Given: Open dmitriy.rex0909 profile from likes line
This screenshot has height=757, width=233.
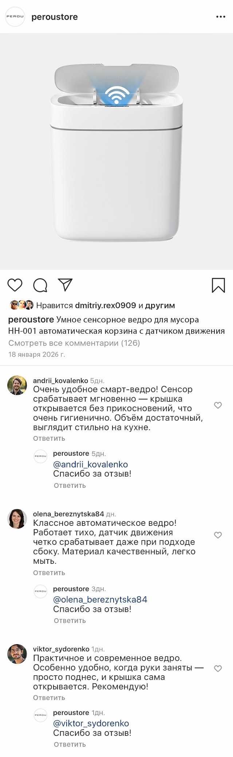Looking at the screenshot, I should (x=105, y=305).
